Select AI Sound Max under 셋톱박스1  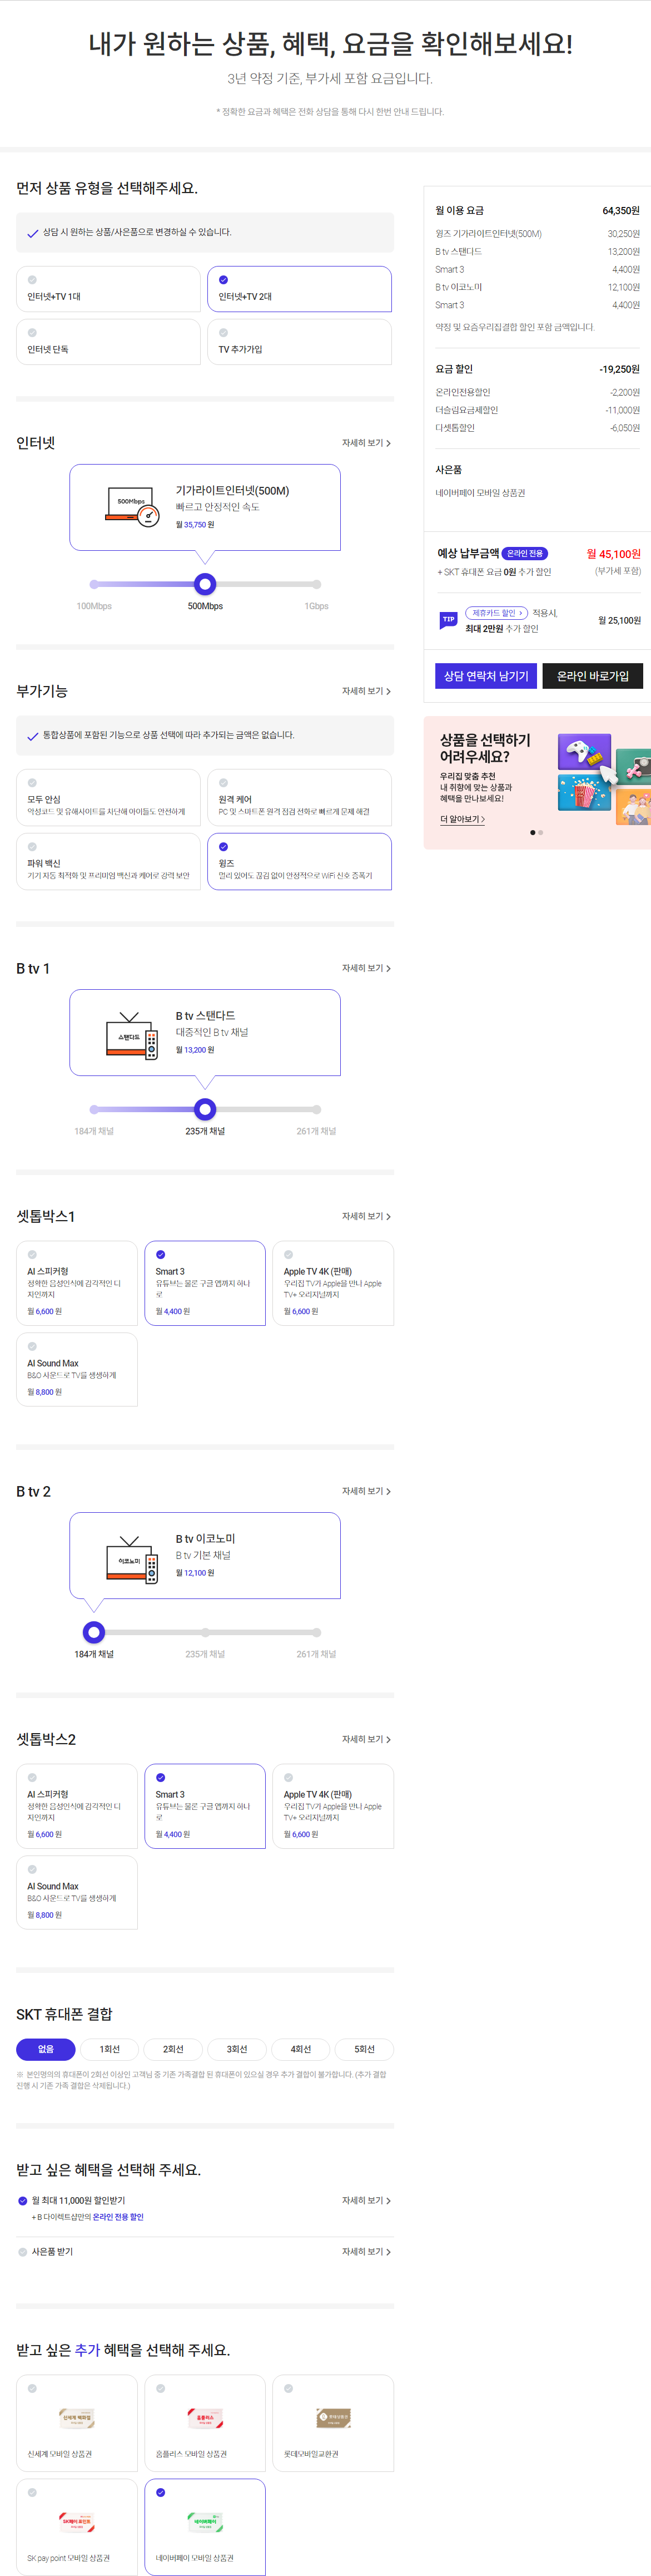(x=77, y=1369)
